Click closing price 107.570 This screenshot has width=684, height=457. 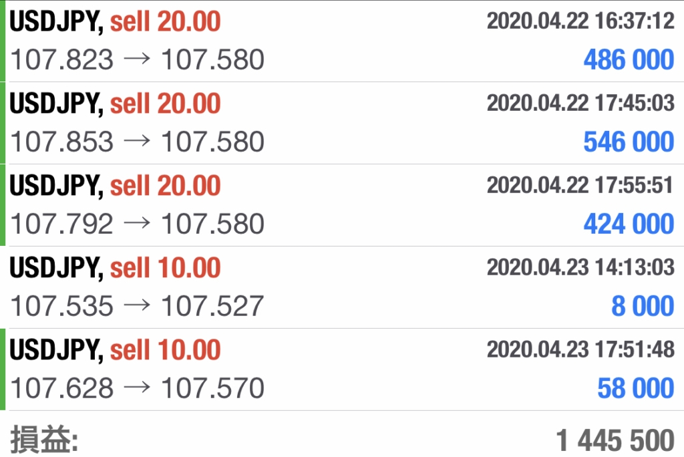coord(213,388)
